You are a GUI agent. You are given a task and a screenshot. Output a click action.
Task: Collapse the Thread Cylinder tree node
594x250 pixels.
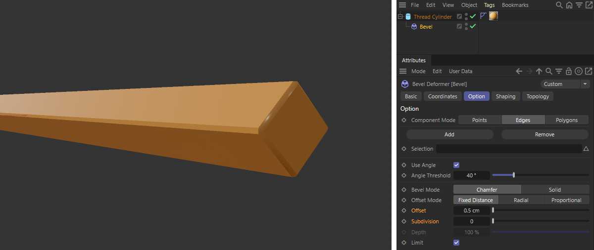[400, 16]
